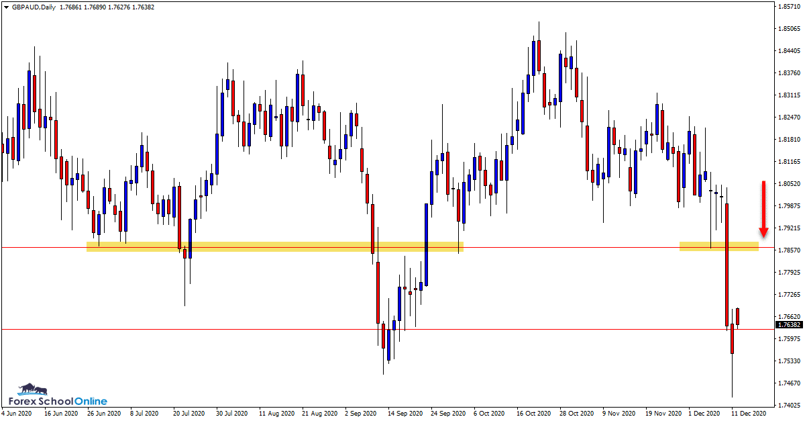Screen dimensions: 805x421
Task: Click the 8 Jul 2020 date label
Action: coord(144,414)
